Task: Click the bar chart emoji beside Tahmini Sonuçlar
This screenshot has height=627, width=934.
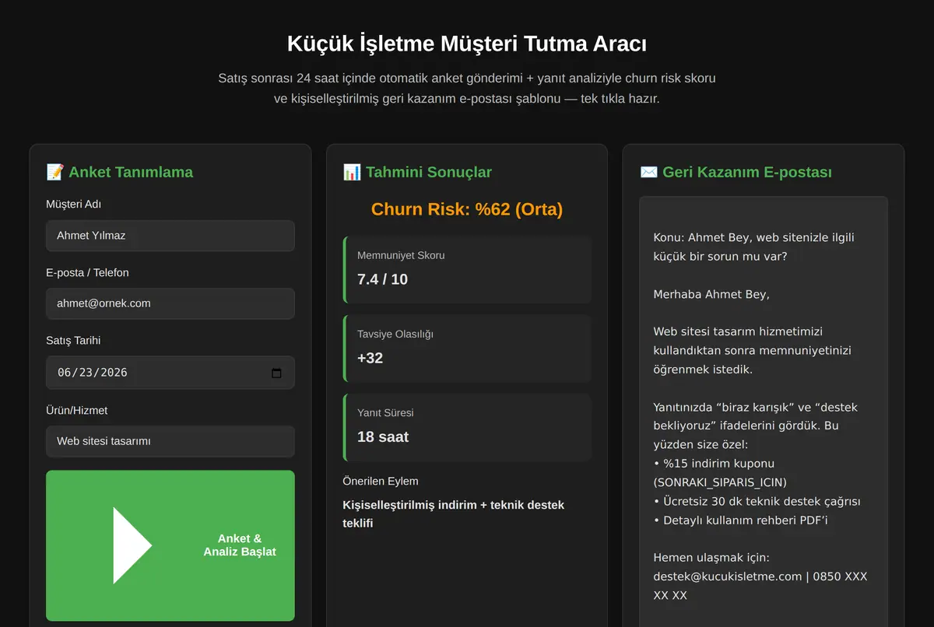Action: 352,172
